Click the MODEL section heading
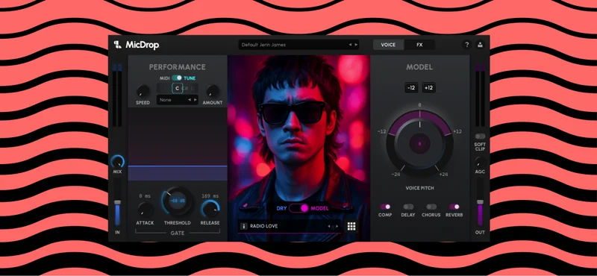Image resolution: width=597 pixels, height=276 pixels. [x=419, y=67]
